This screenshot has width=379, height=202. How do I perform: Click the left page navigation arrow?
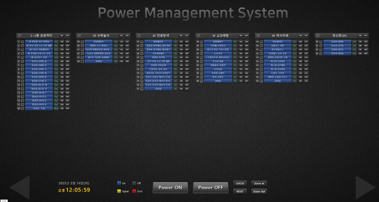coord(20,187)
